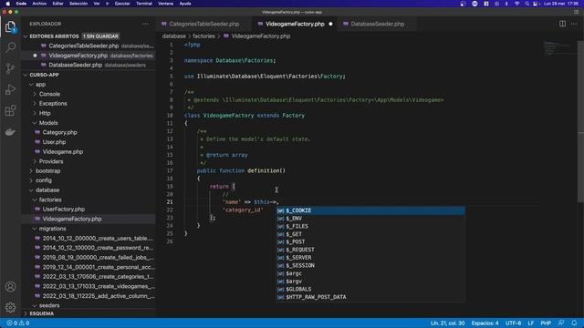The width and height of the screenshot is (584, 328).
Task: Open Source Control view
Action: point(10,68)
